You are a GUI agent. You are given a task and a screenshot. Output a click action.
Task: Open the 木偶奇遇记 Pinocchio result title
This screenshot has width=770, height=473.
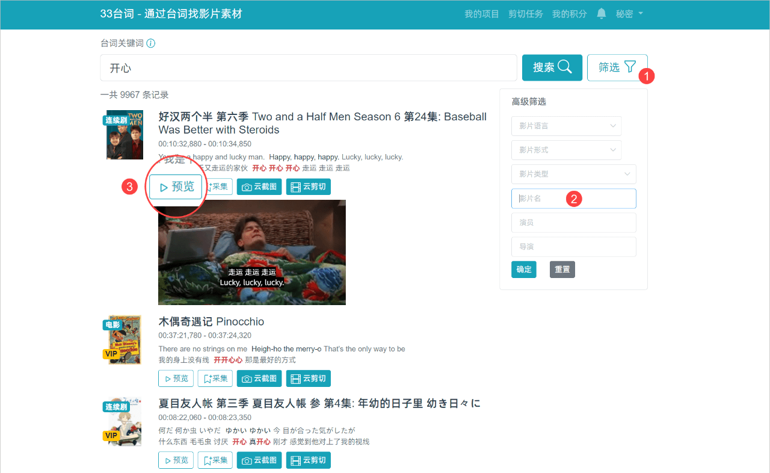tap(211, 321)
